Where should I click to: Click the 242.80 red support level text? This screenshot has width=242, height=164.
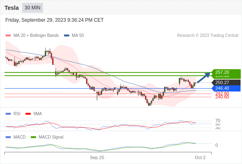222,93
